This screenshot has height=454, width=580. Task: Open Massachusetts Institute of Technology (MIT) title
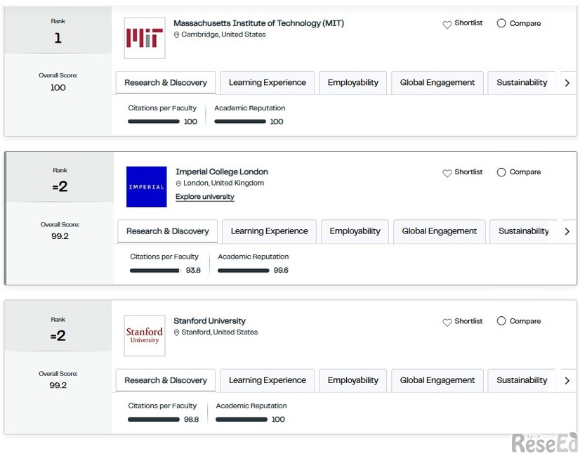coord(259,23)
